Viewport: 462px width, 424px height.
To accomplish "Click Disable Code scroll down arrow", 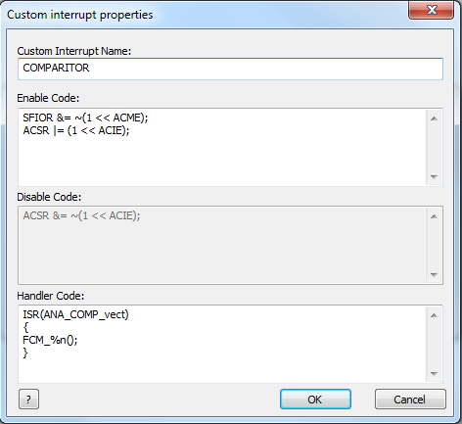I will [434, 275].
